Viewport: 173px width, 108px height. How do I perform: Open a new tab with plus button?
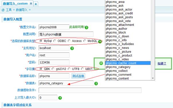36,4
